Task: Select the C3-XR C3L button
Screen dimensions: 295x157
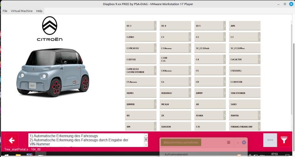Action: (x=175, y=59)
